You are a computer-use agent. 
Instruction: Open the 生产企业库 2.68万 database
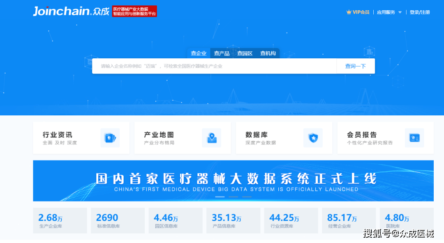[60, 220]
